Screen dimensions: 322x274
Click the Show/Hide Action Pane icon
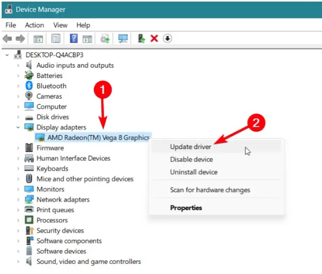pos(87,39)
